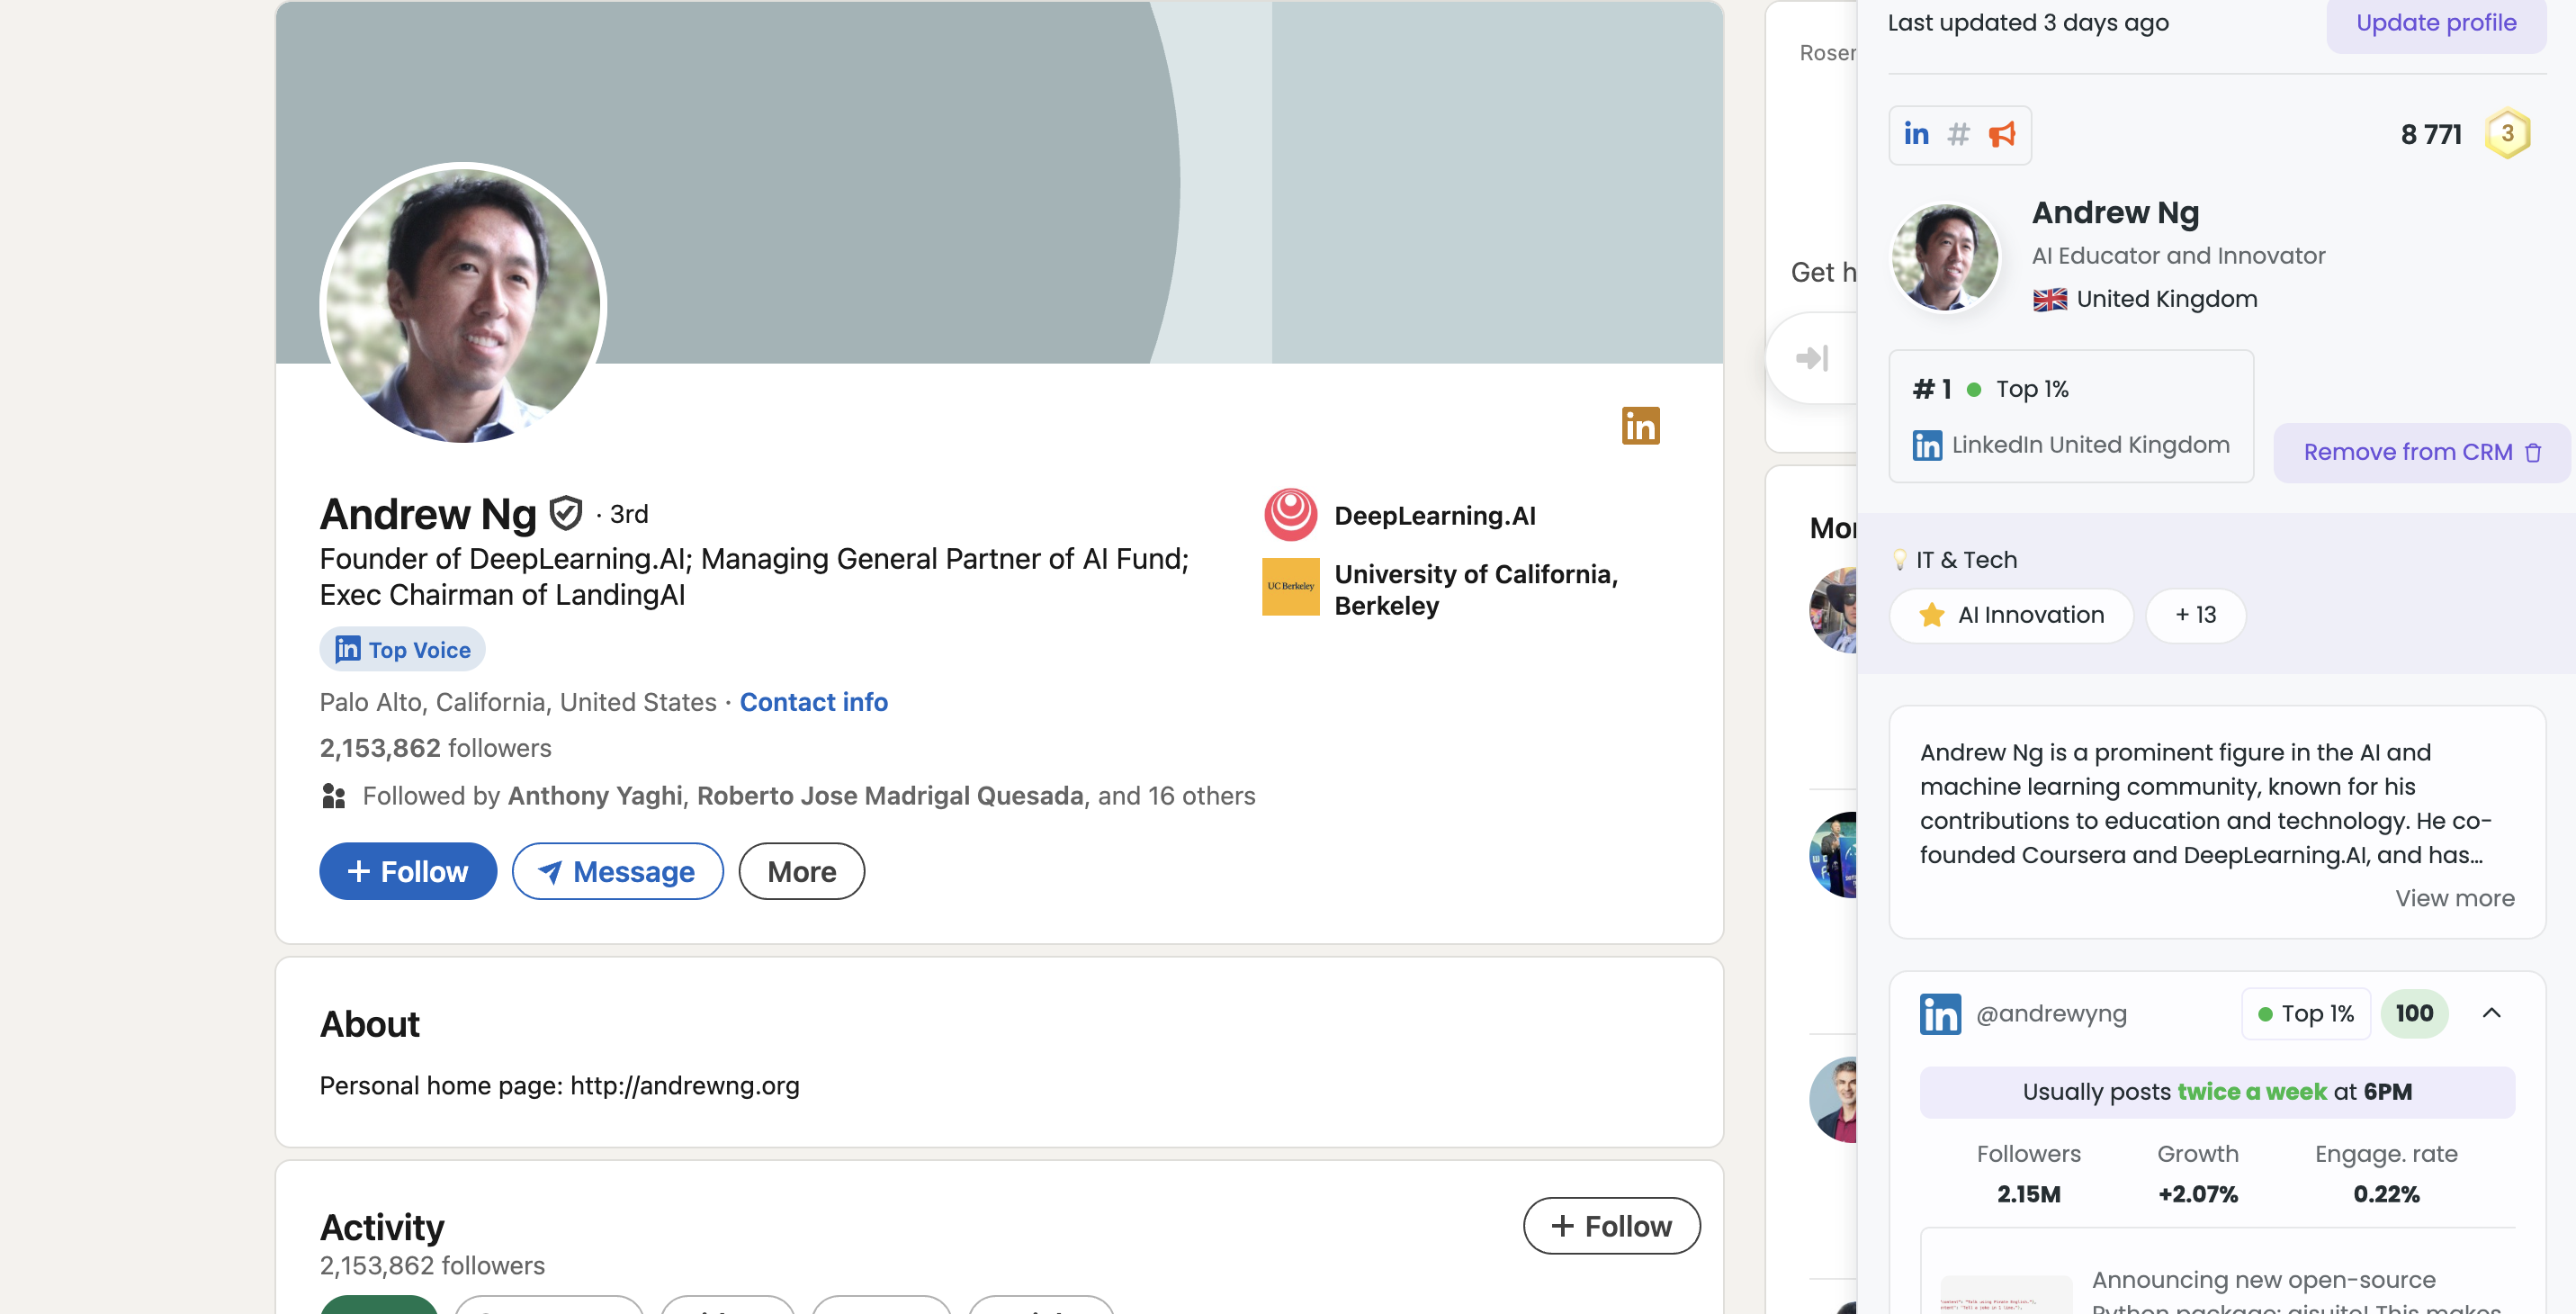The height and width of the screenshot is (1314, 2576).
Task: Click the DeepLearning.AI logo icon
Action: click(1290, 514)
